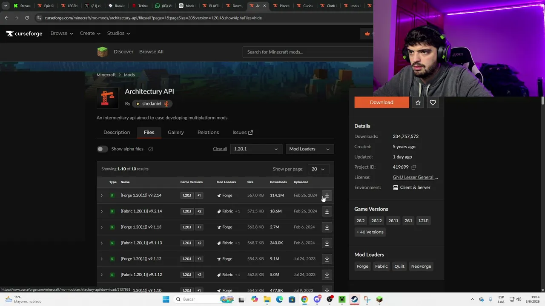Download the [Fabric 1.20(.1)] v9.1.12 file
The image size is (545, 306).
coord(327,275)
